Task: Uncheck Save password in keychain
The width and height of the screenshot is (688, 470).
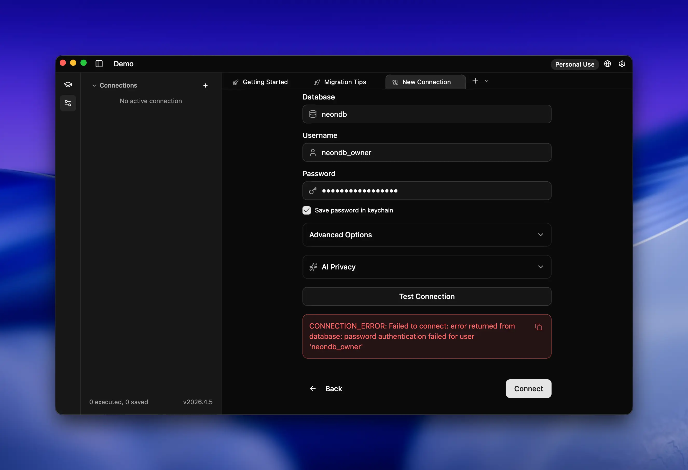Action: pyautogui.click(x=306, y=210)
